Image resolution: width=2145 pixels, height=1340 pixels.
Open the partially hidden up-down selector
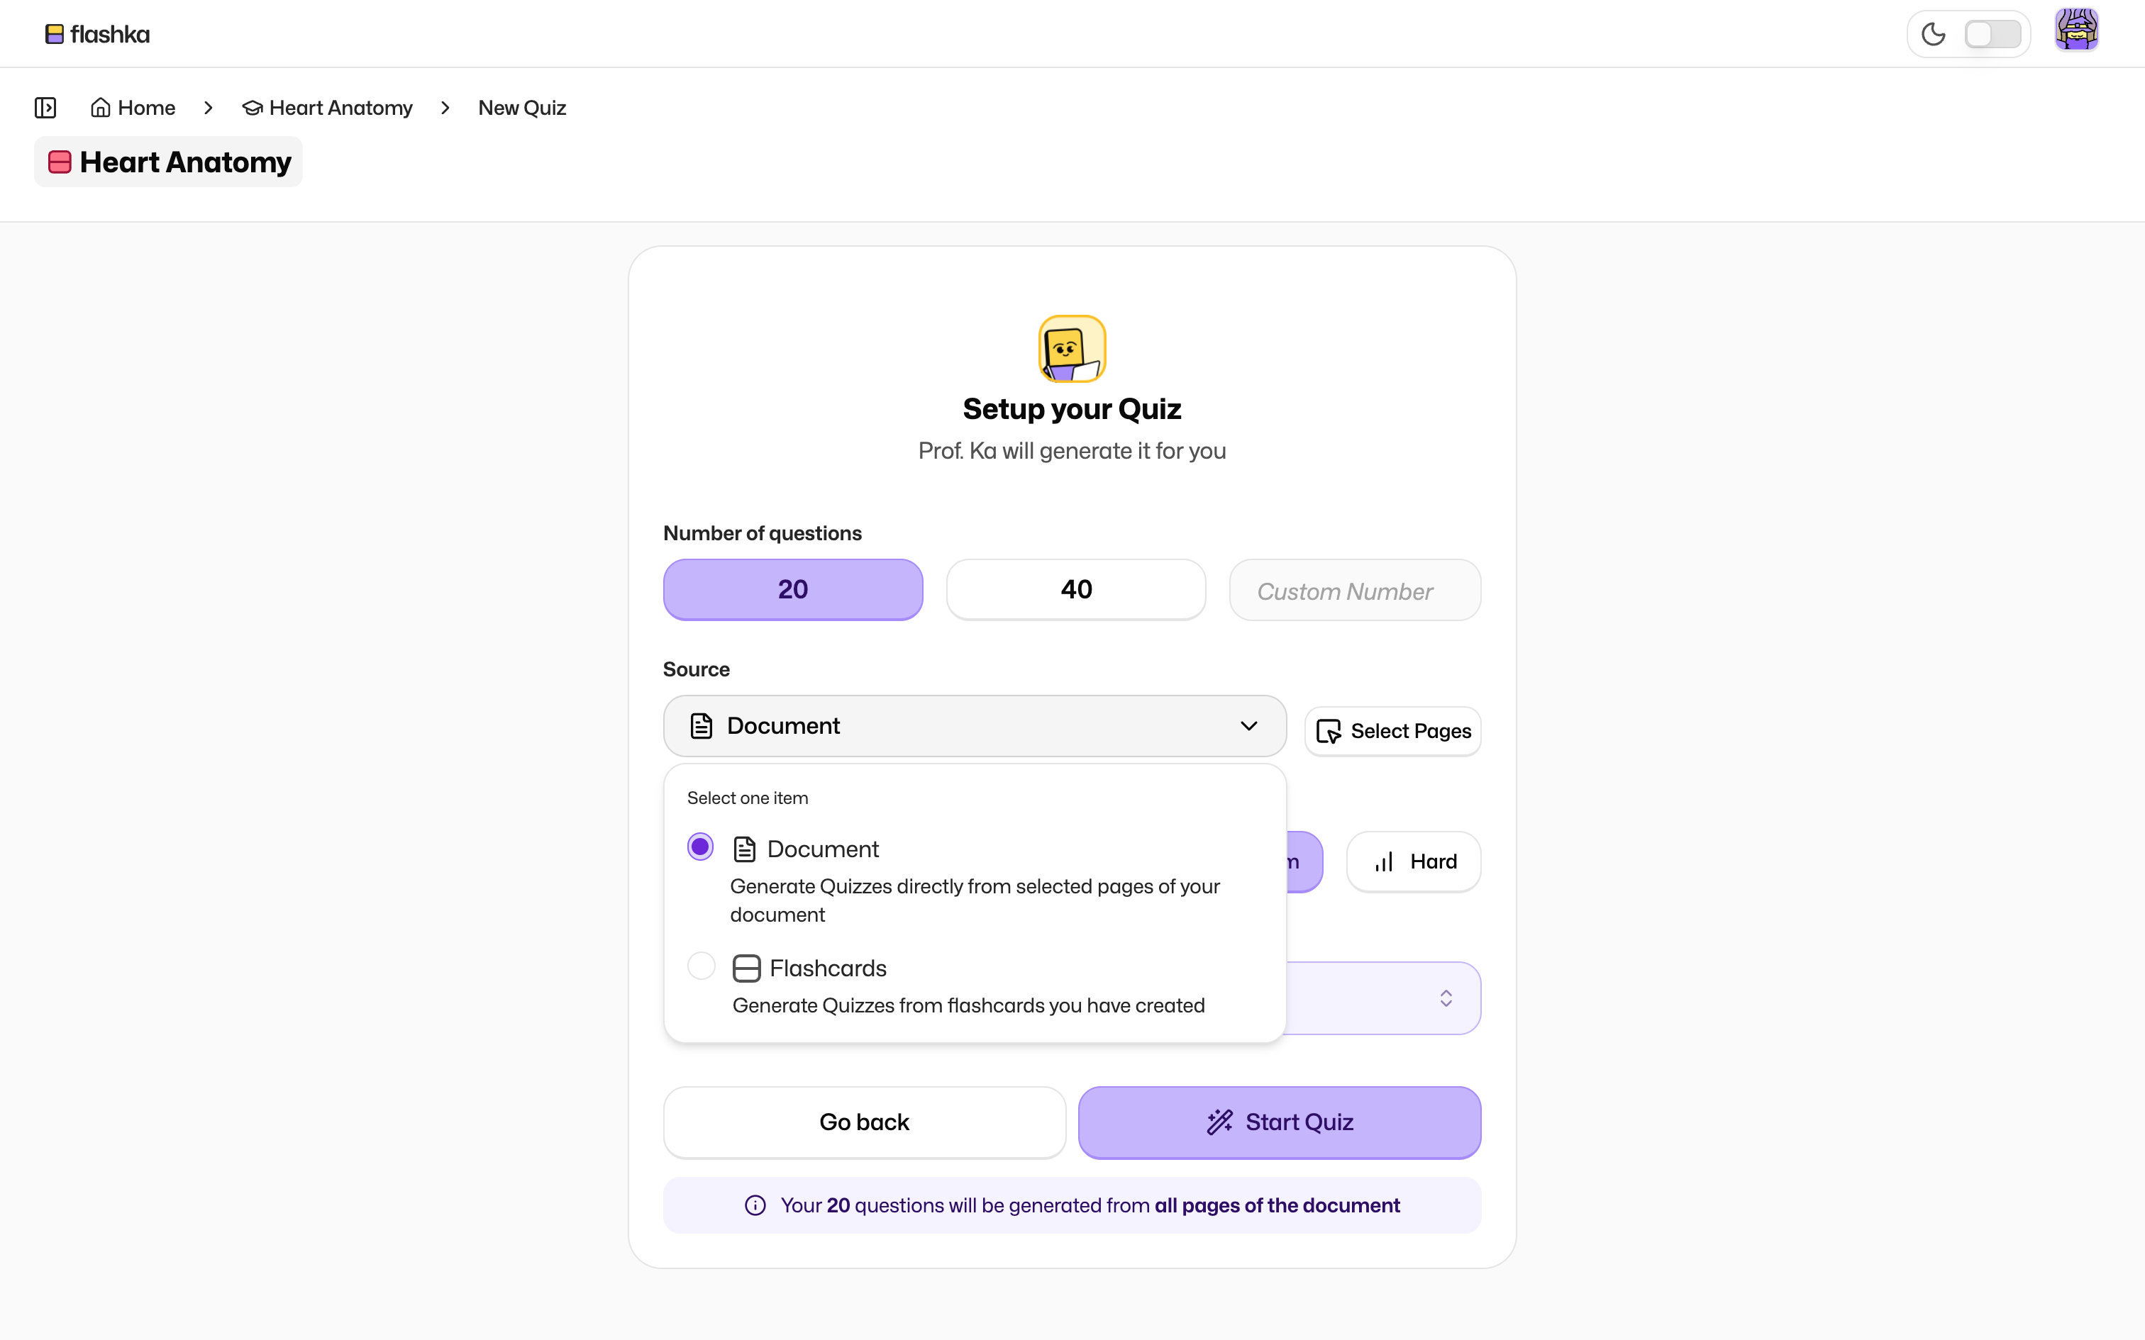(x=1445, y=999)
